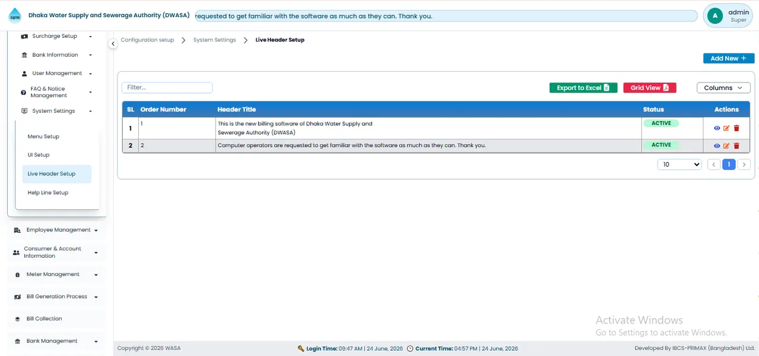The width and height of the screenshot is (759, 356).
Task: Click Export to Excel button
Action: [583, 88]
